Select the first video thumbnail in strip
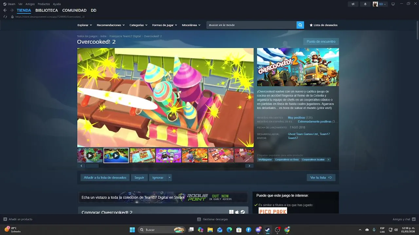The image size is (419, 235). (x=90, y=155)
